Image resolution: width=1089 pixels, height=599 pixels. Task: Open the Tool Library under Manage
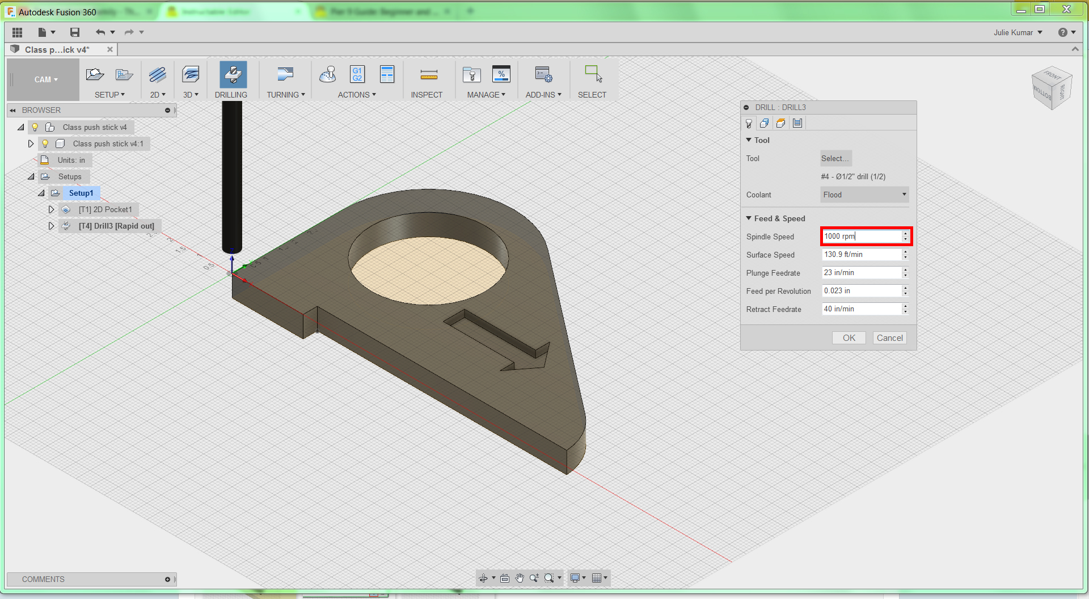pos(471,75)
